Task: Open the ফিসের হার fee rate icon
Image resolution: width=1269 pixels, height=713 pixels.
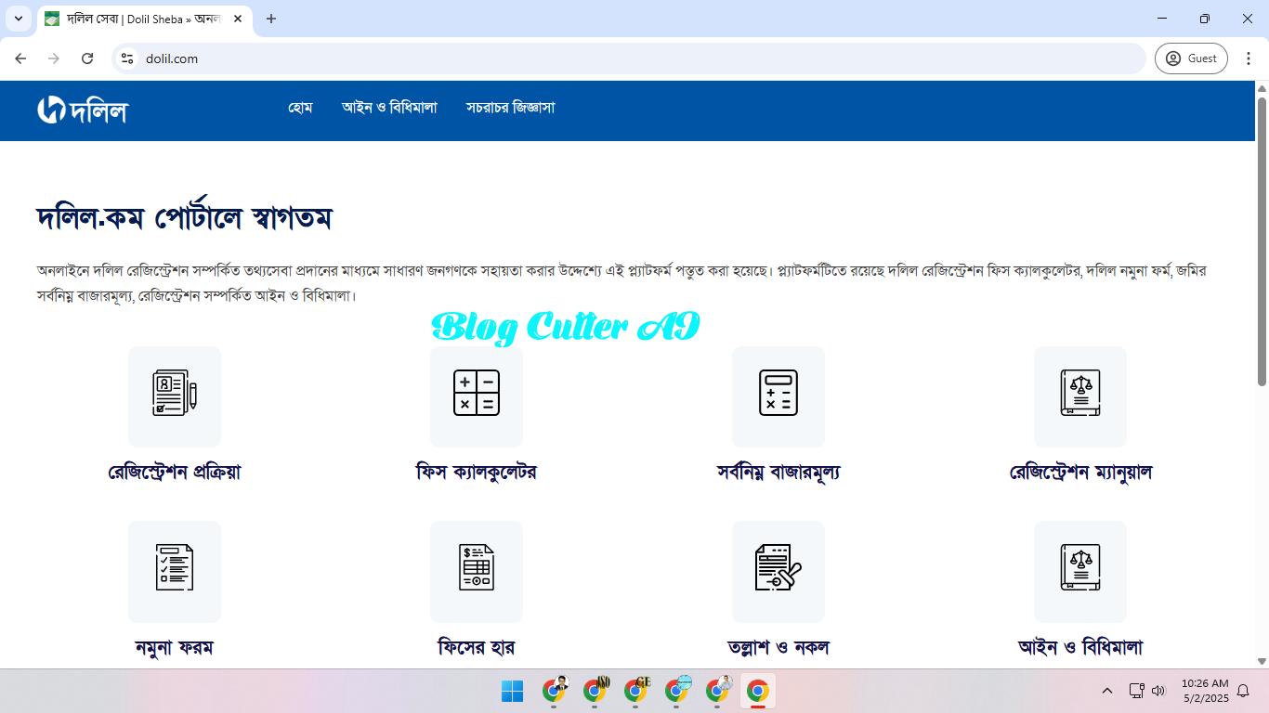Action: coord(476,572)
